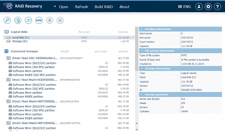The image size is (225, 133).
Task: Open the dropdown arrow next to Open
Action: click(x=55, y=6)
